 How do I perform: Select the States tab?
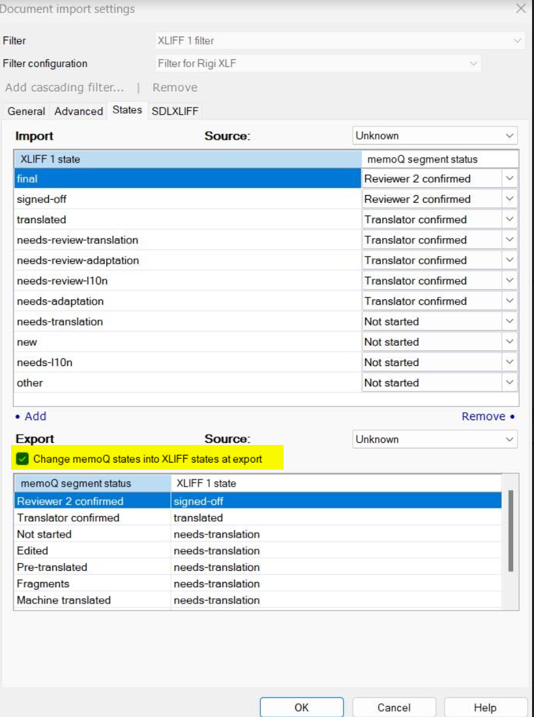click(x=127, y=110)
